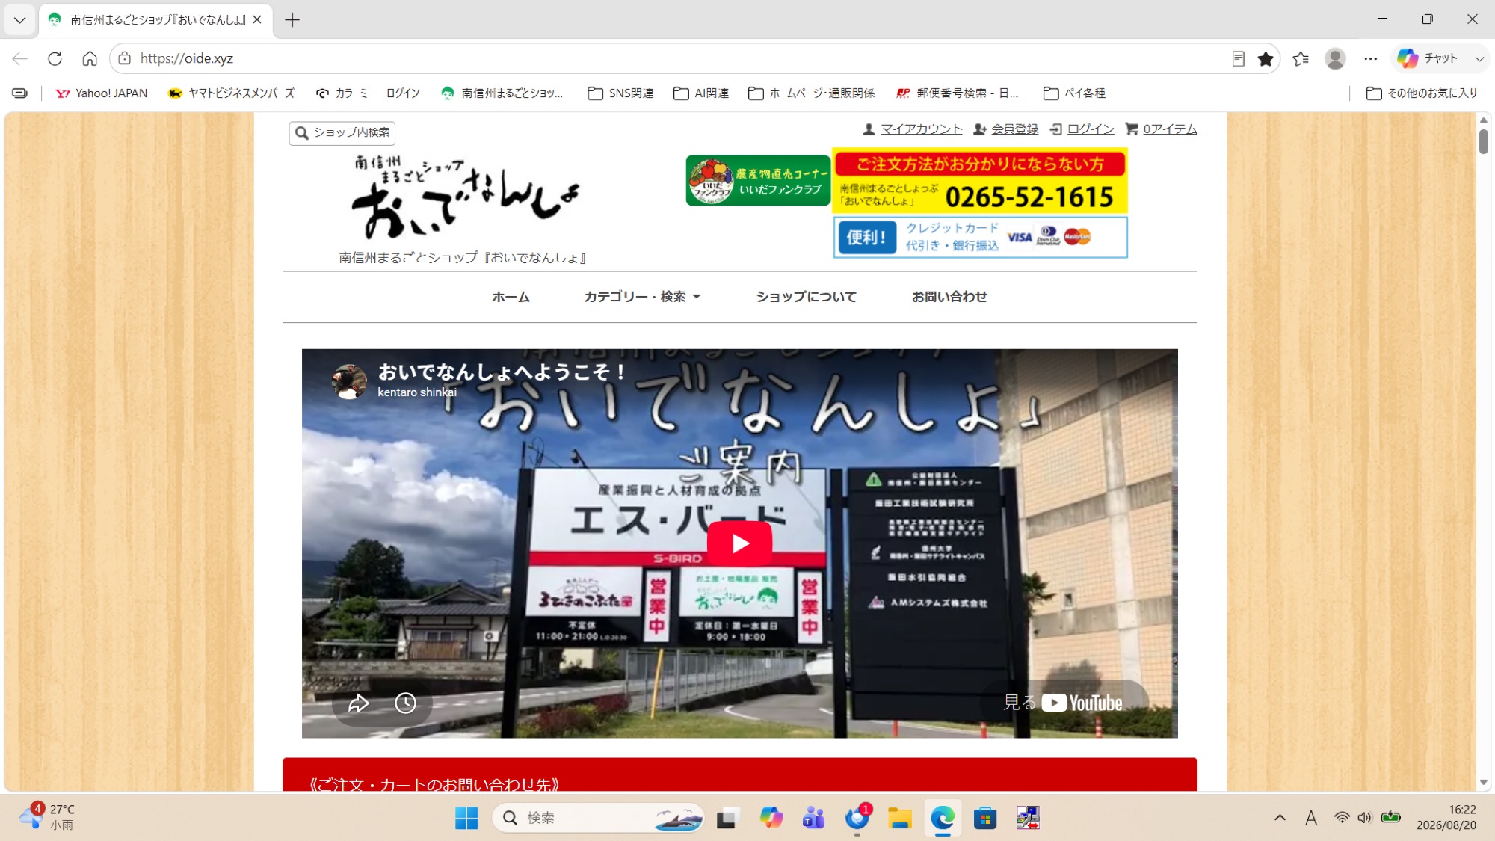This screenshot has height=841, width=1495.
Task: Click the favorite star in address bar
Action: click(x=1266, y=58)
